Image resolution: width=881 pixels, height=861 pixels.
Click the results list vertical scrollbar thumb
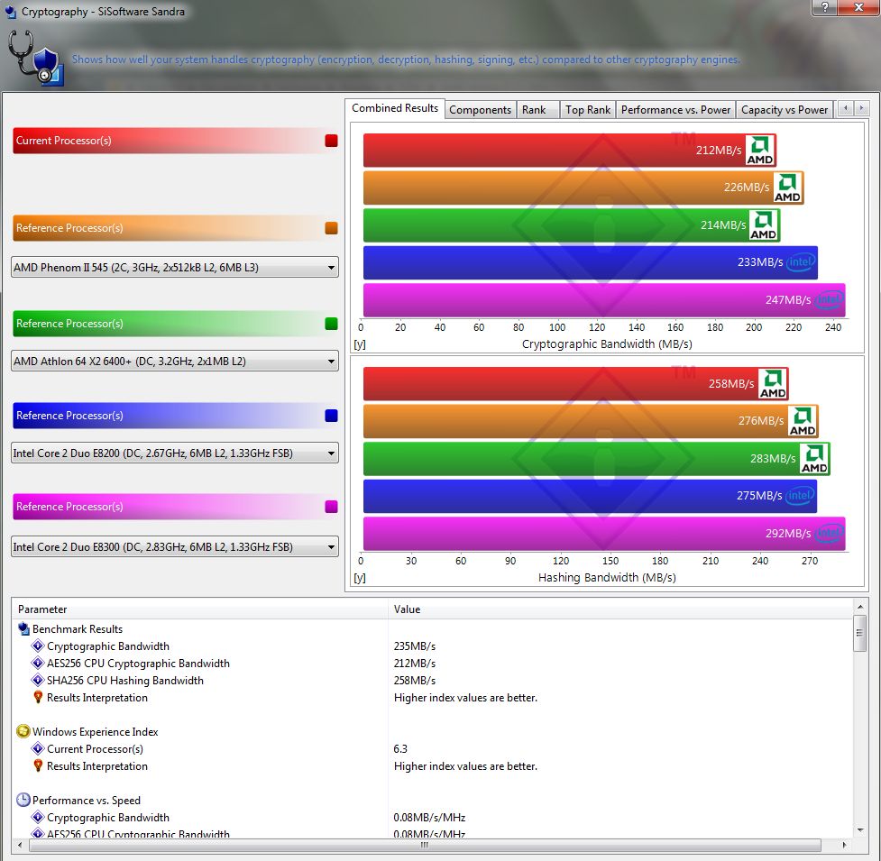coord(859,633)
